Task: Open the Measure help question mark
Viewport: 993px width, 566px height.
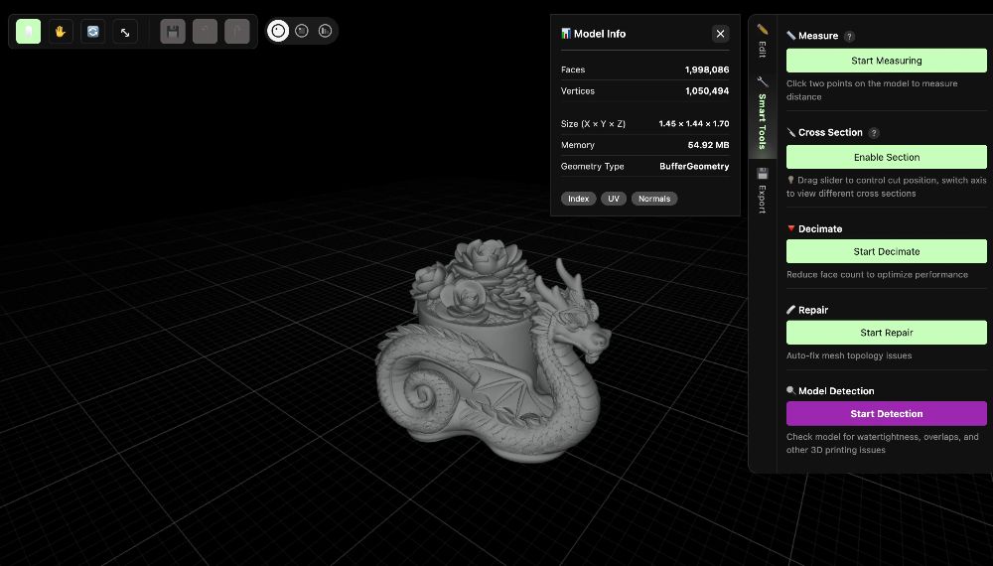Action: [849, 37]
